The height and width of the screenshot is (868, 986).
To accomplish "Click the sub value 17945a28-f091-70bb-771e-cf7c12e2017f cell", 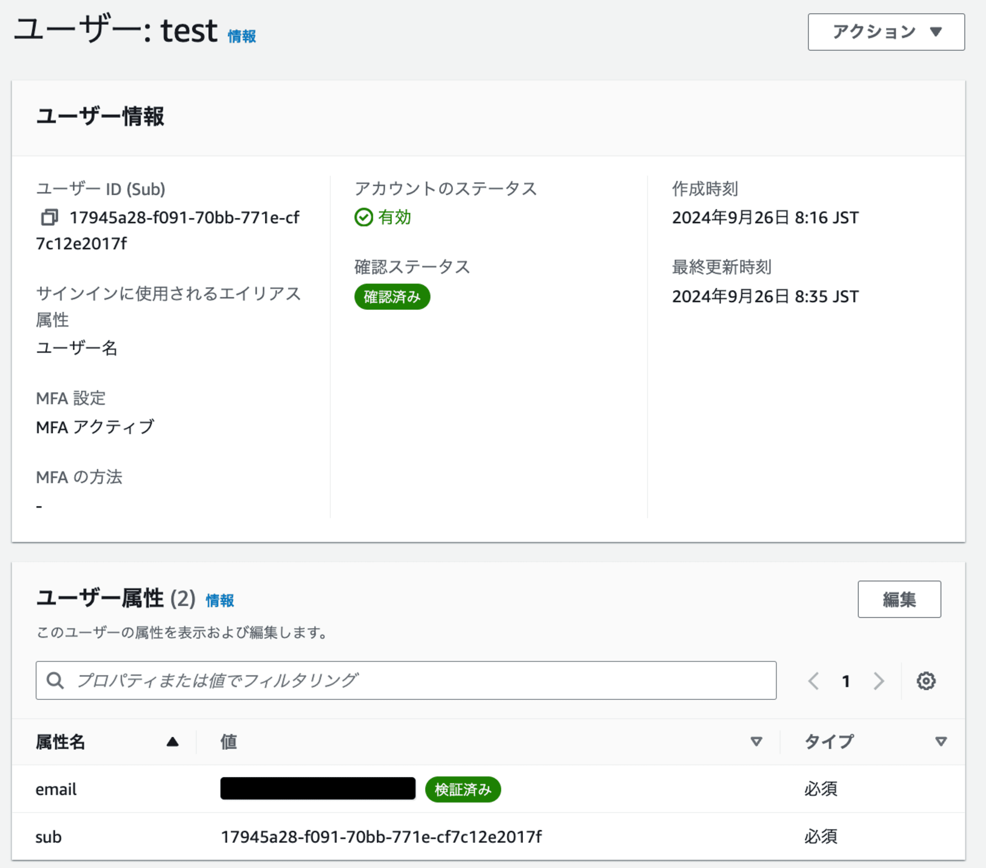I will pos(381,836).
